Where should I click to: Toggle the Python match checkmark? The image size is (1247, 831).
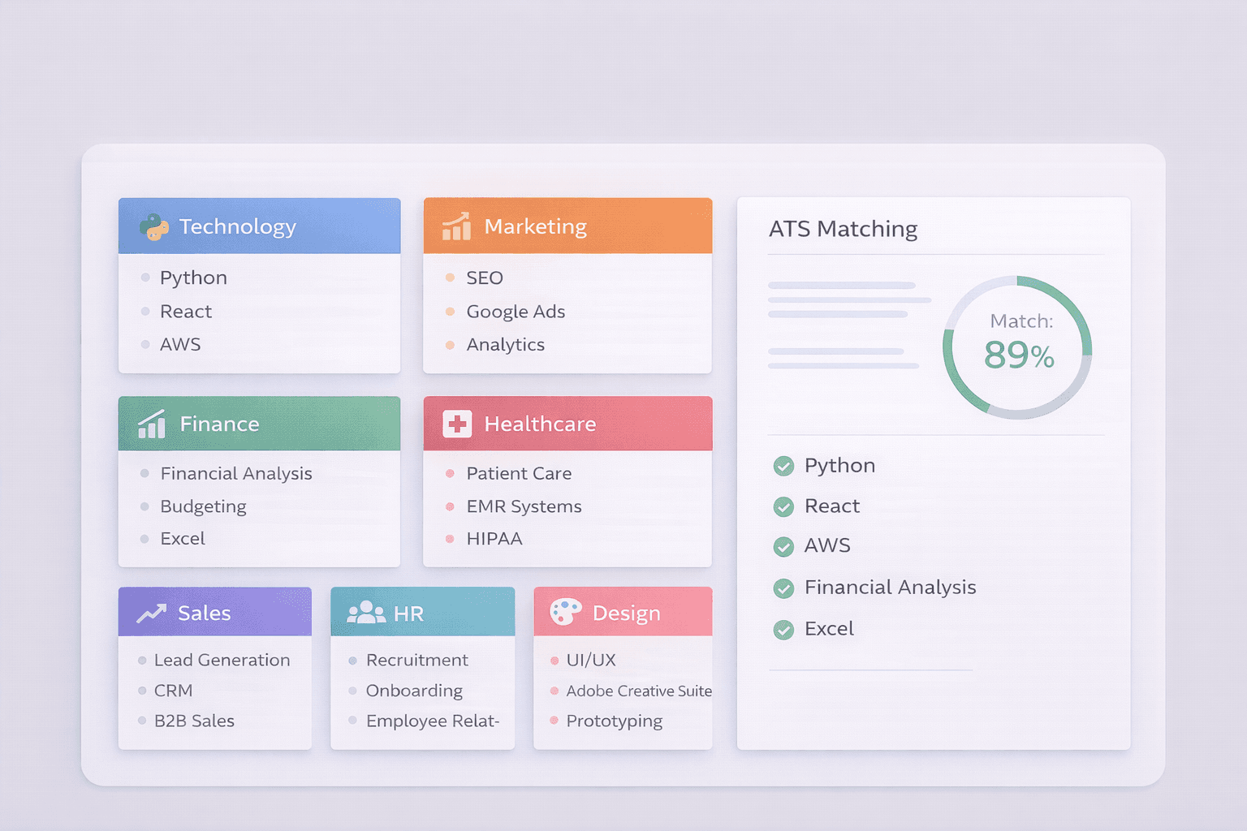click(x=783, y=466)
